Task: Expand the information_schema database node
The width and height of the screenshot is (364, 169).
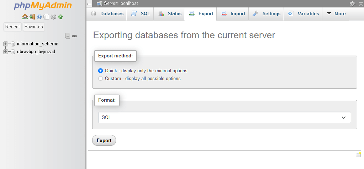Action: tap(6, 44)
